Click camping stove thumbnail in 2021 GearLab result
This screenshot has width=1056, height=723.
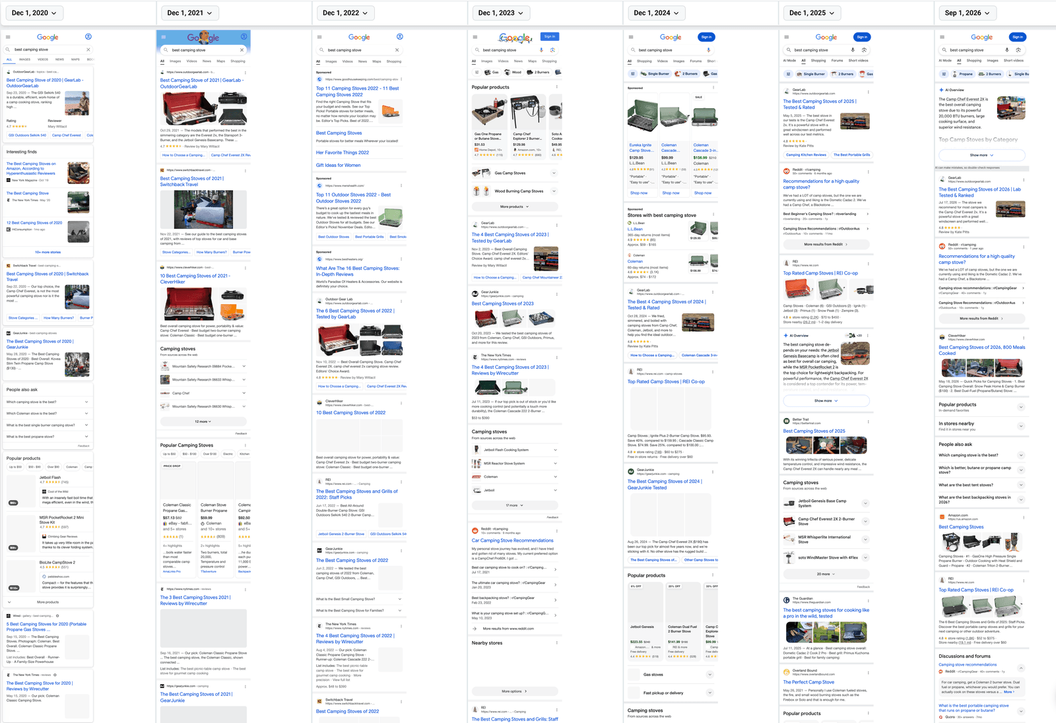click(203, 109)
